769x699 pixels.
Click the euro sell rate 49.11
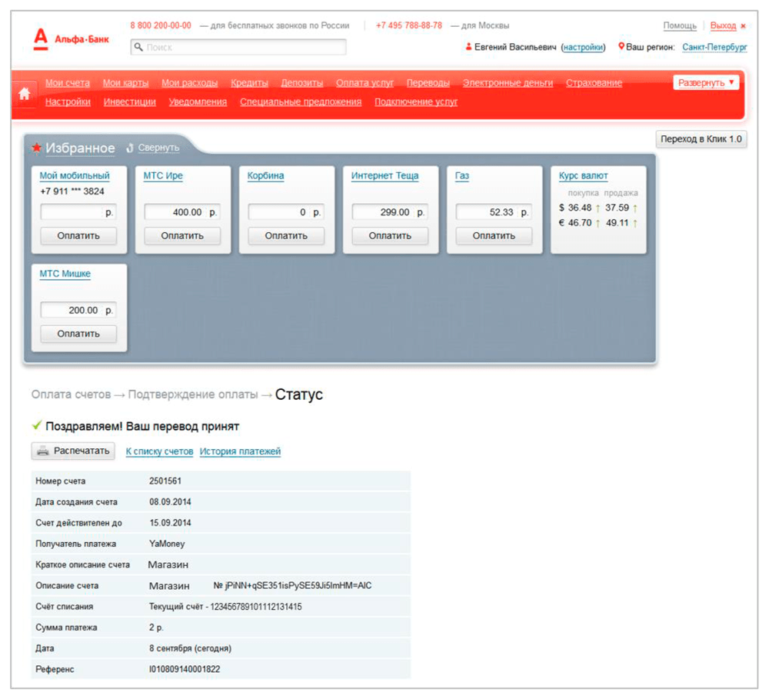click(x=617, y=223)
